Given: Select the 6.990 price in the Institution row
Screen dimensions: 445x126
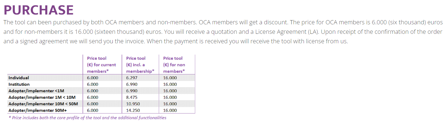Looking at the screenshot, I should 132,84.
